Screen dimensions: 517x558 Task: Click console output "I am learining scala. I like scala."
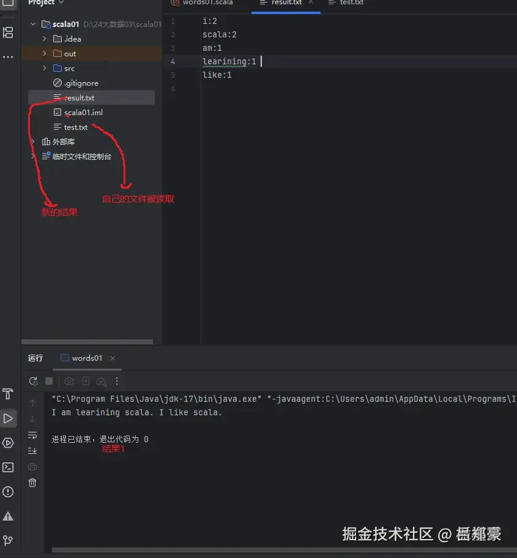coord(136,412)
